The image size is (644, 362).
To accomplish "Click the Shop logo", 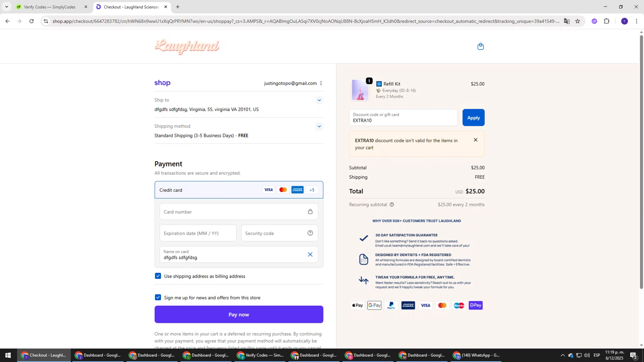I will [x=162, y=83].
